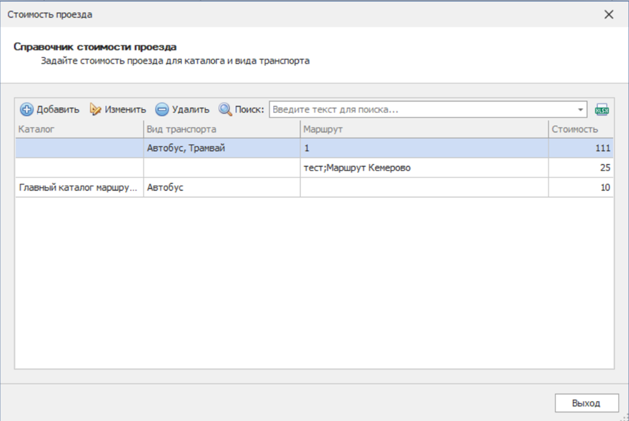Click the Edit (Изменить) pencil icon
Image resolution: width=629 pixels, height=421 pixels.
click(x=96, y=110)
